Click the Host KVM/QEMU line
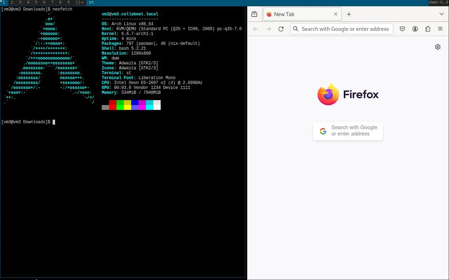 pos(172,29)
